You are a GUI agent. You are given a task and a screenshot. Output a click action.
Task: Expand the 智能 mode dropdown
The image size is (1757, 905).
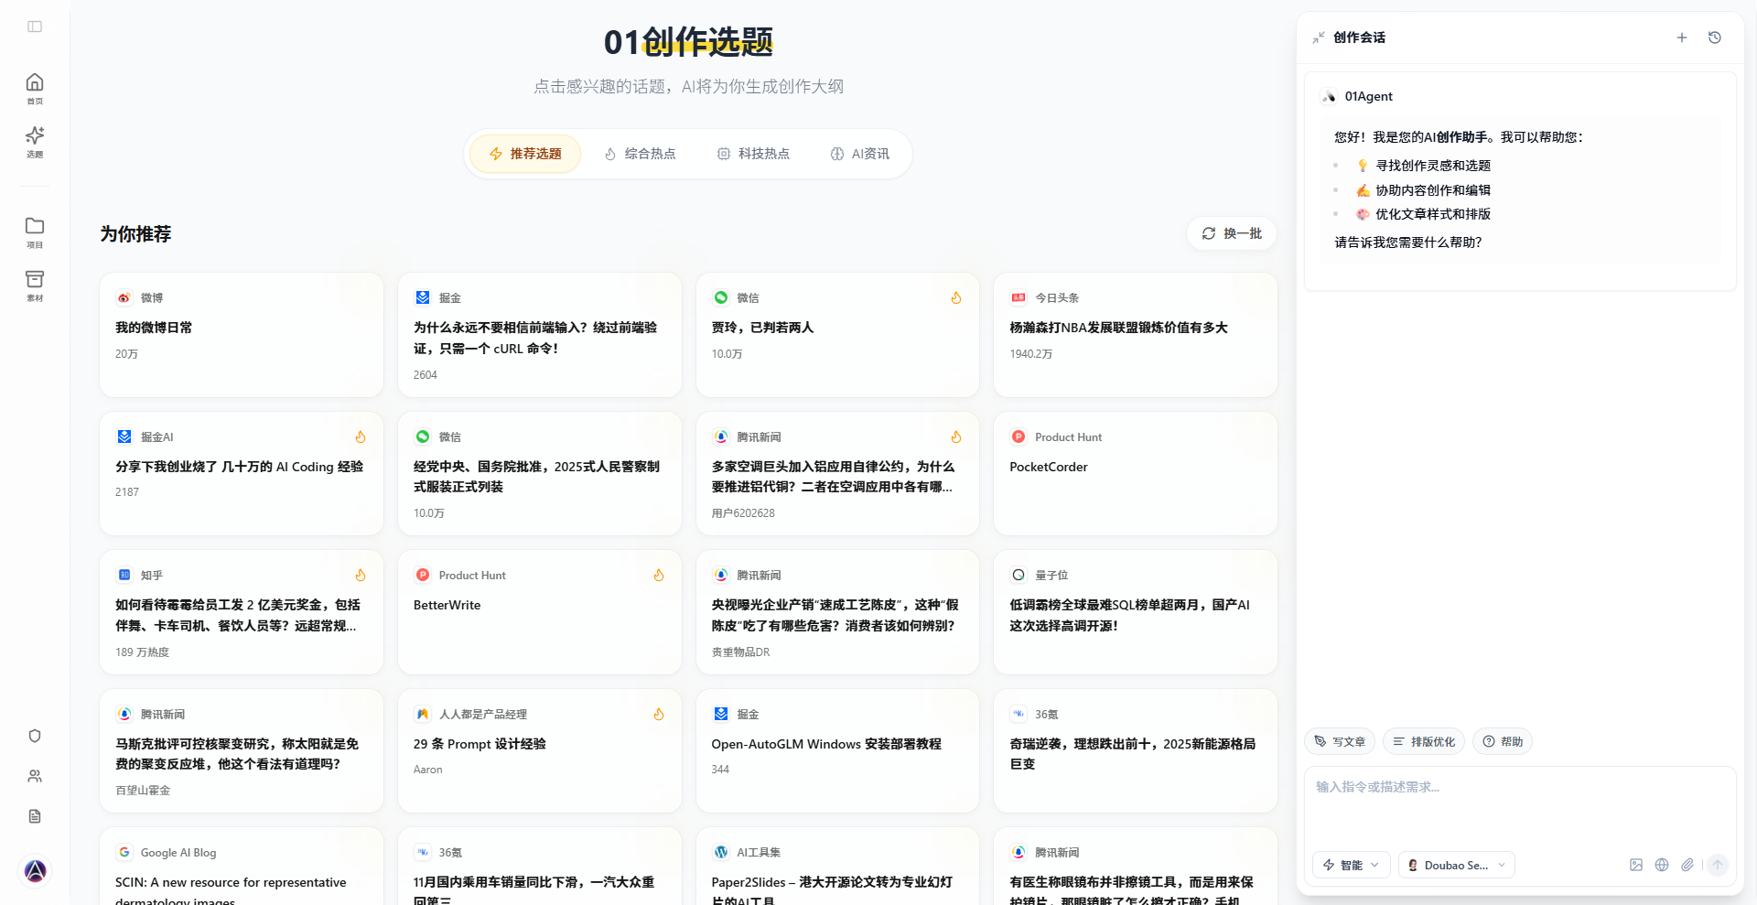(1351, 865)
